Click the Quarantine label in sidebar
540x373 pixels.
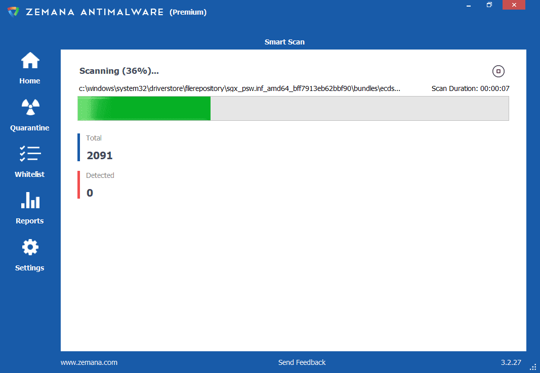click(x=30, y=128)
